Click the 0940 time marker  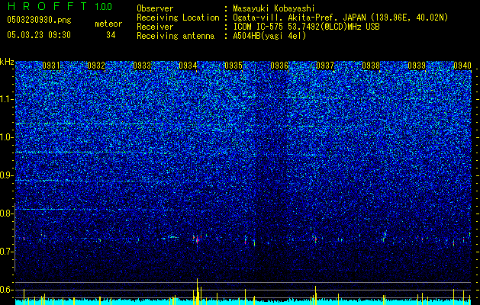[462, 66]
